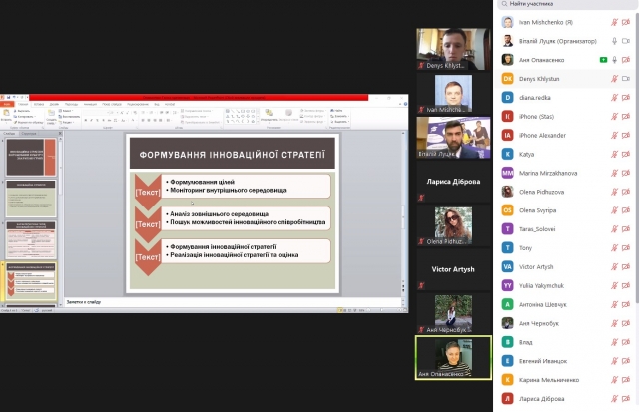Screen dimensions: 639x412
Task: Click iPhone Alexander's muted microphone icon
Action: point(614,135)
